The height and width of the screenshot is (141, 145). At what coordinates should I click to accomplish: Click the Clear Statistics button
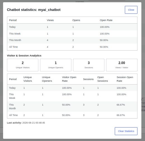pos(126,131)
